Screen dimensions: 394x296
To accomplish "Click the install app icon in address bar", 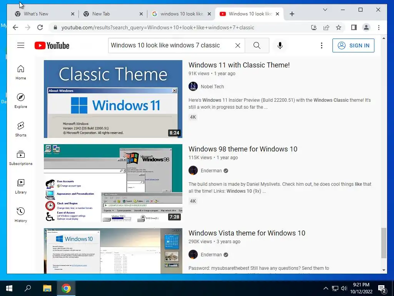I will [314, 27].
